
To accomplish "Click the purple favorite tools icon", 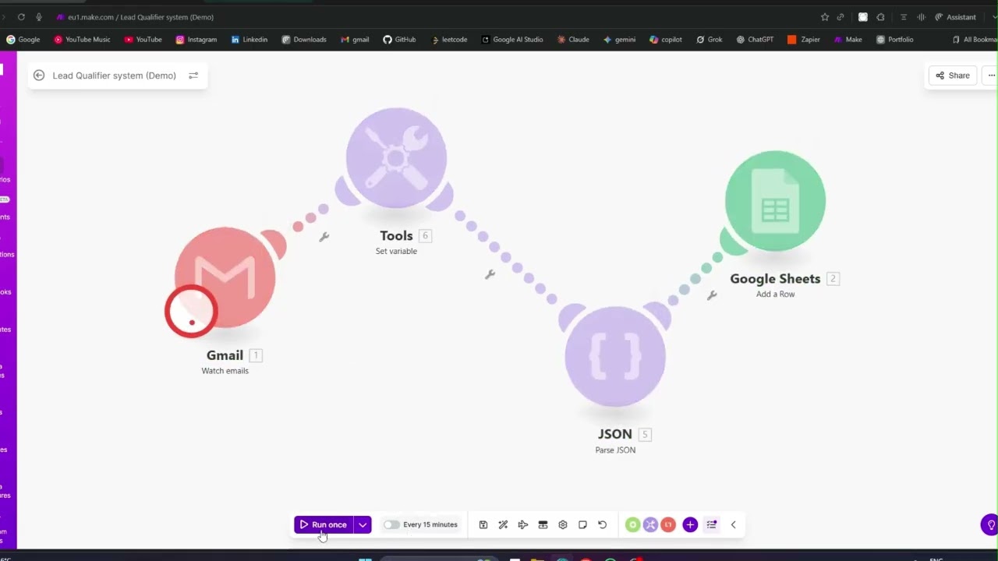I will pyautogui.click(x=650, y=525).
